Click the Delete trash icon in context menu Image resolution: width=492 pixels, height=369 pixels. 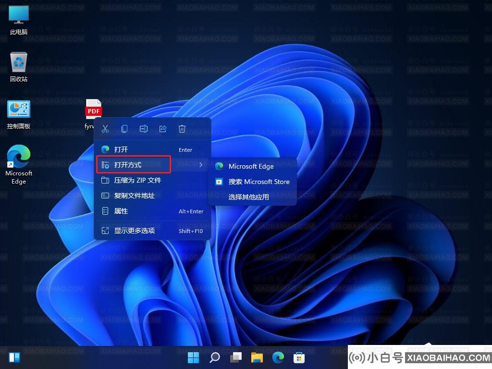point(182,129)
